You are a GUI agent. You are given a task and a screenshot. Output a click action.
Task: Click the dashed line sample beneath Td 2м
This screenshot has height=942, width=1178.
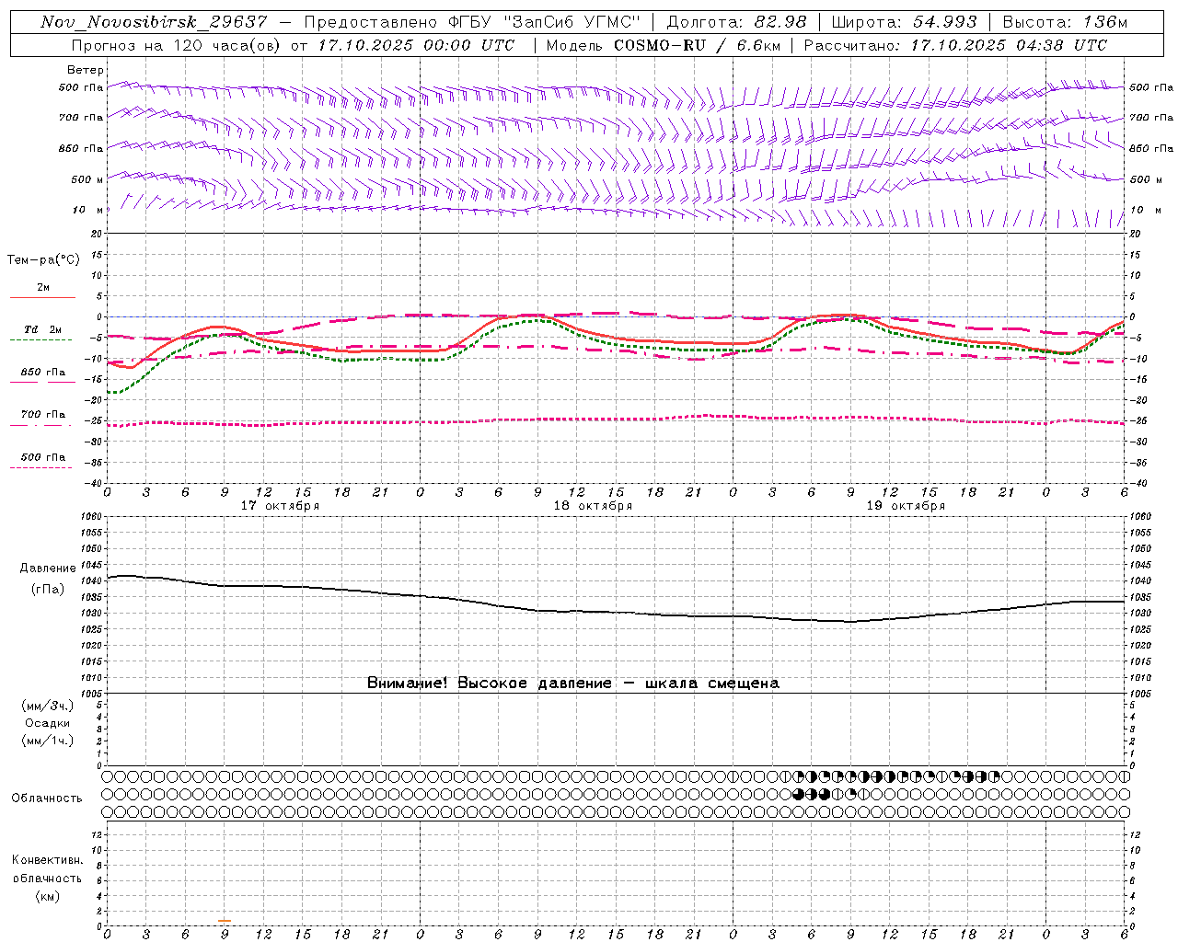click(x=40, y=340)
